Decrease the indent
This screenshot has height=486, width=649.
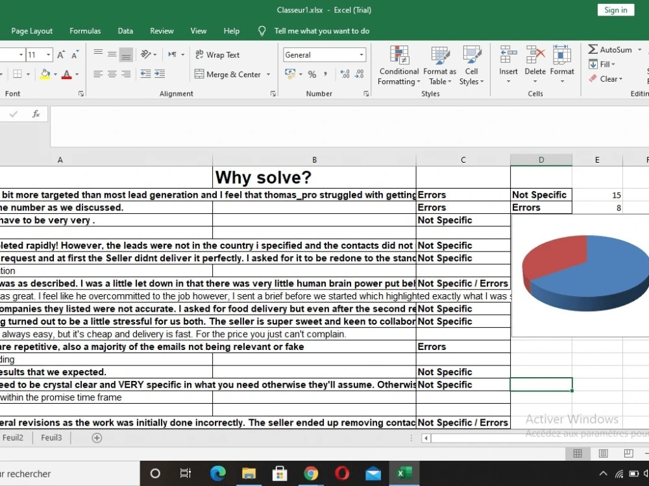click(x=145, y=74)
